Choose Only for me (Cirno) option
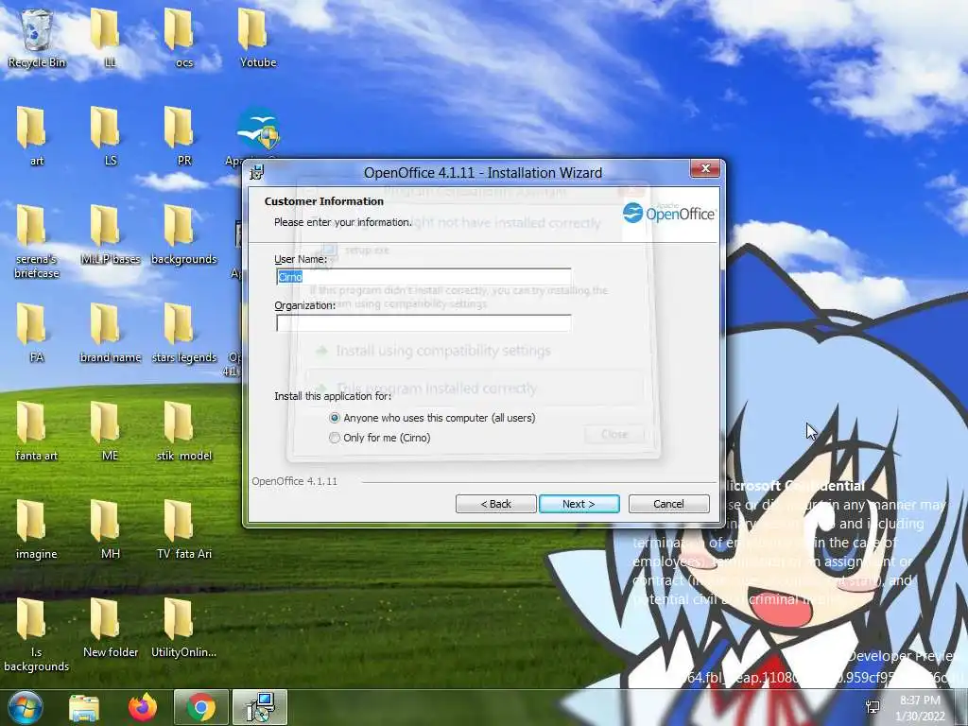 pyautogui.click(x=380, y=438)
